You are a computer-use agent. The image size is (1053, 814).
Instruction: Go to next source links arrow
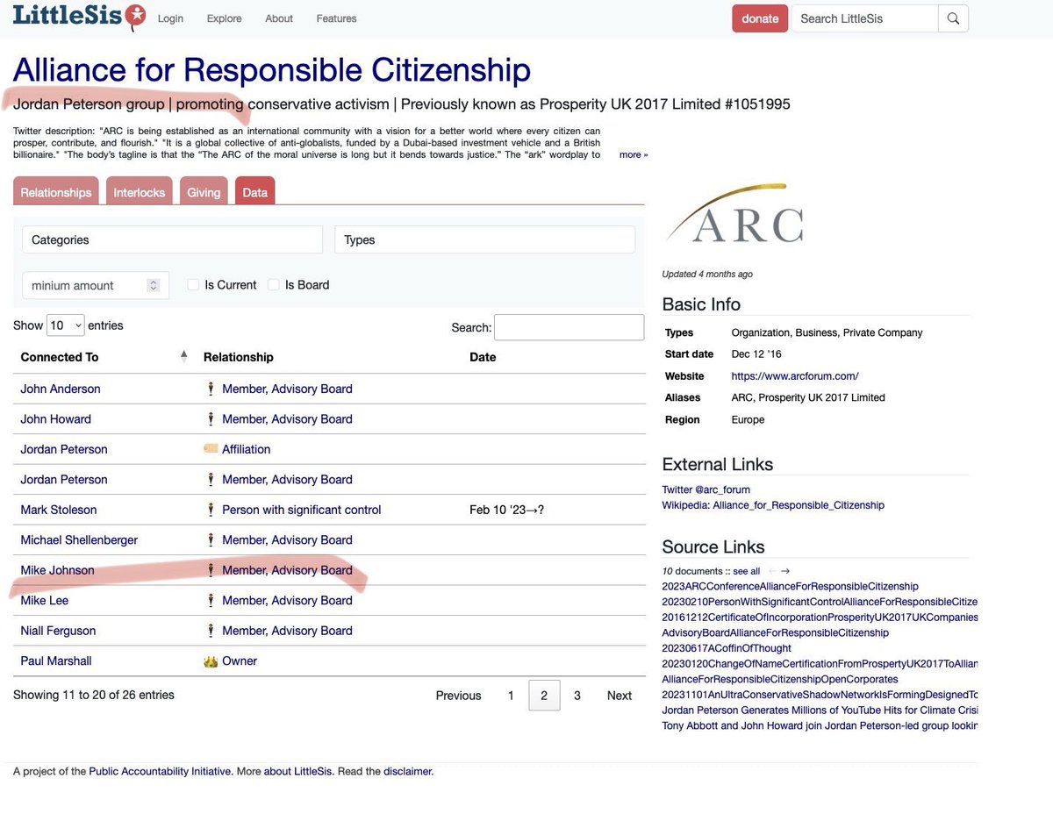pos(785,571)
